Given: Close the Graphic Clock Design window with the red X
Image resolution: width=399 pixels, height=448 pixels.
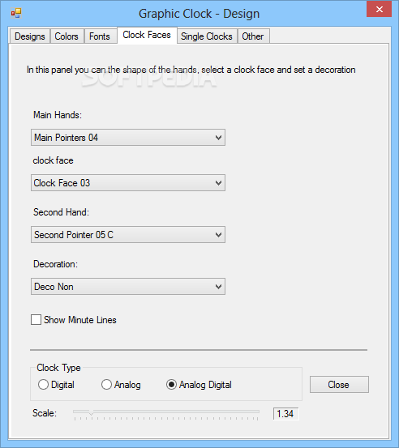Looking at the screenshot, I should (x=379, y=10).
